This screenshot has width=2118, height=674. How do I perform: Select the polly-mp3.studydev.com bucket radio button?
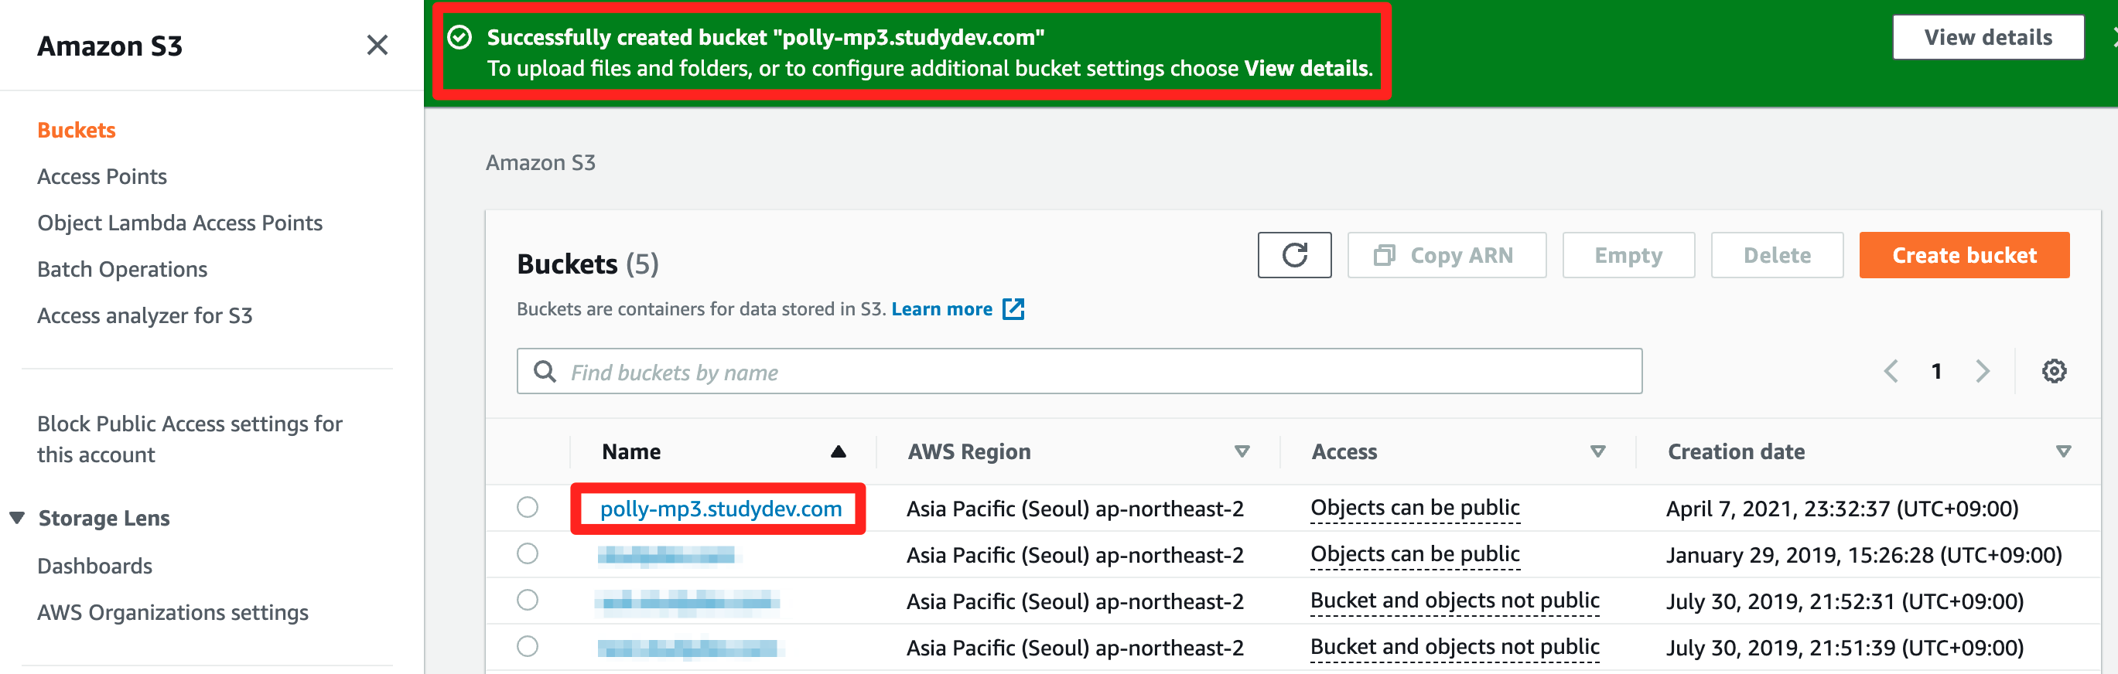tap(528, 507)
